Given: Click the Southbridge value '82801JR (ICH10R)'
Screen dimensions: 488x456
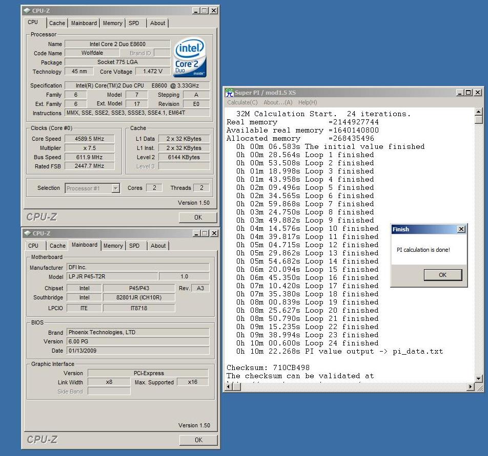Looking at the screenshot, I should tap(139, 297).
